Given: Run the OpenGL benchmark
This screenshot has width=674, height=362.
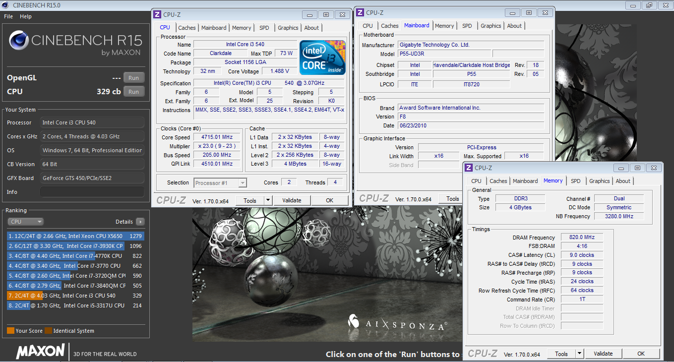Looking at the screenshot, I should pyautogui.click(x=134, y=78).
